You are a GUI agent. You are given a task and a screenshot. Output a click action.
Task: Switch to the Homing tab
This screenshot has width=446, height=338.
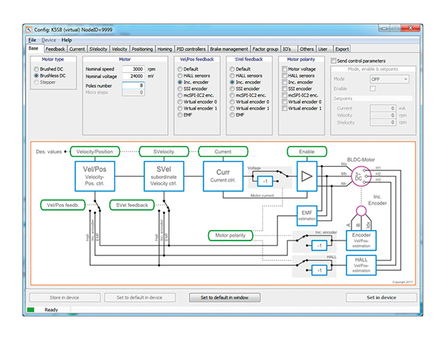click(165, 49)
